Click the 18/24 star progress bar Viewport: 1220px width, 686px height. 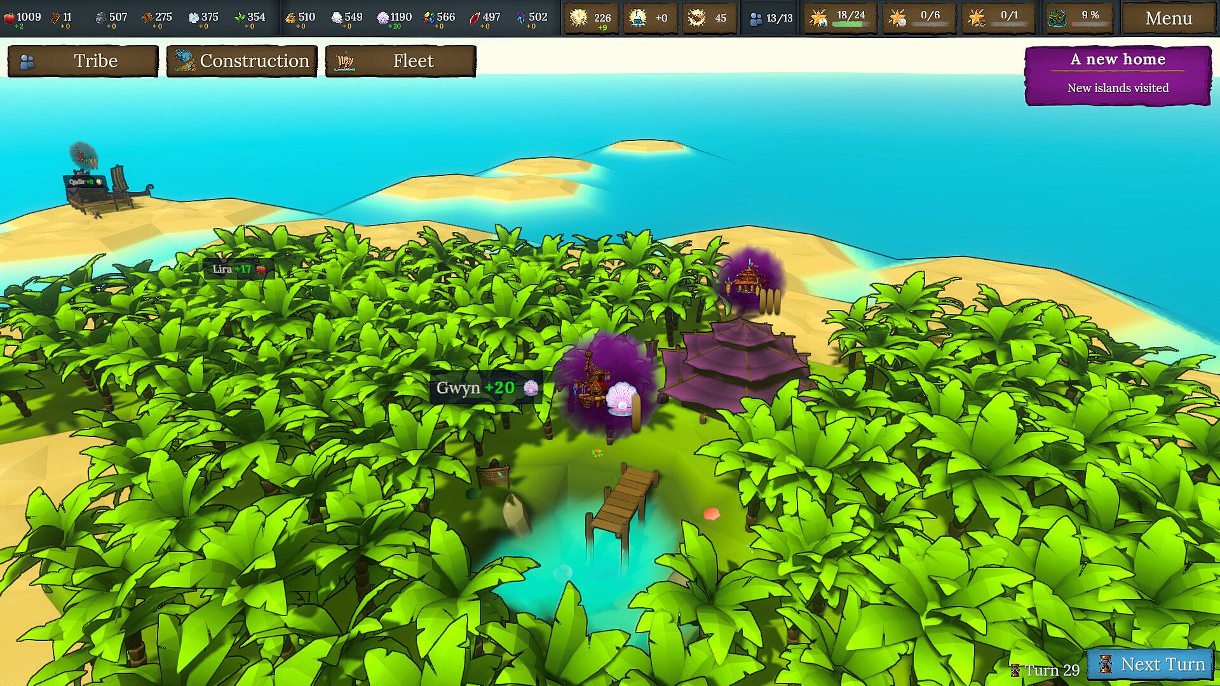(x=850, y=24)
